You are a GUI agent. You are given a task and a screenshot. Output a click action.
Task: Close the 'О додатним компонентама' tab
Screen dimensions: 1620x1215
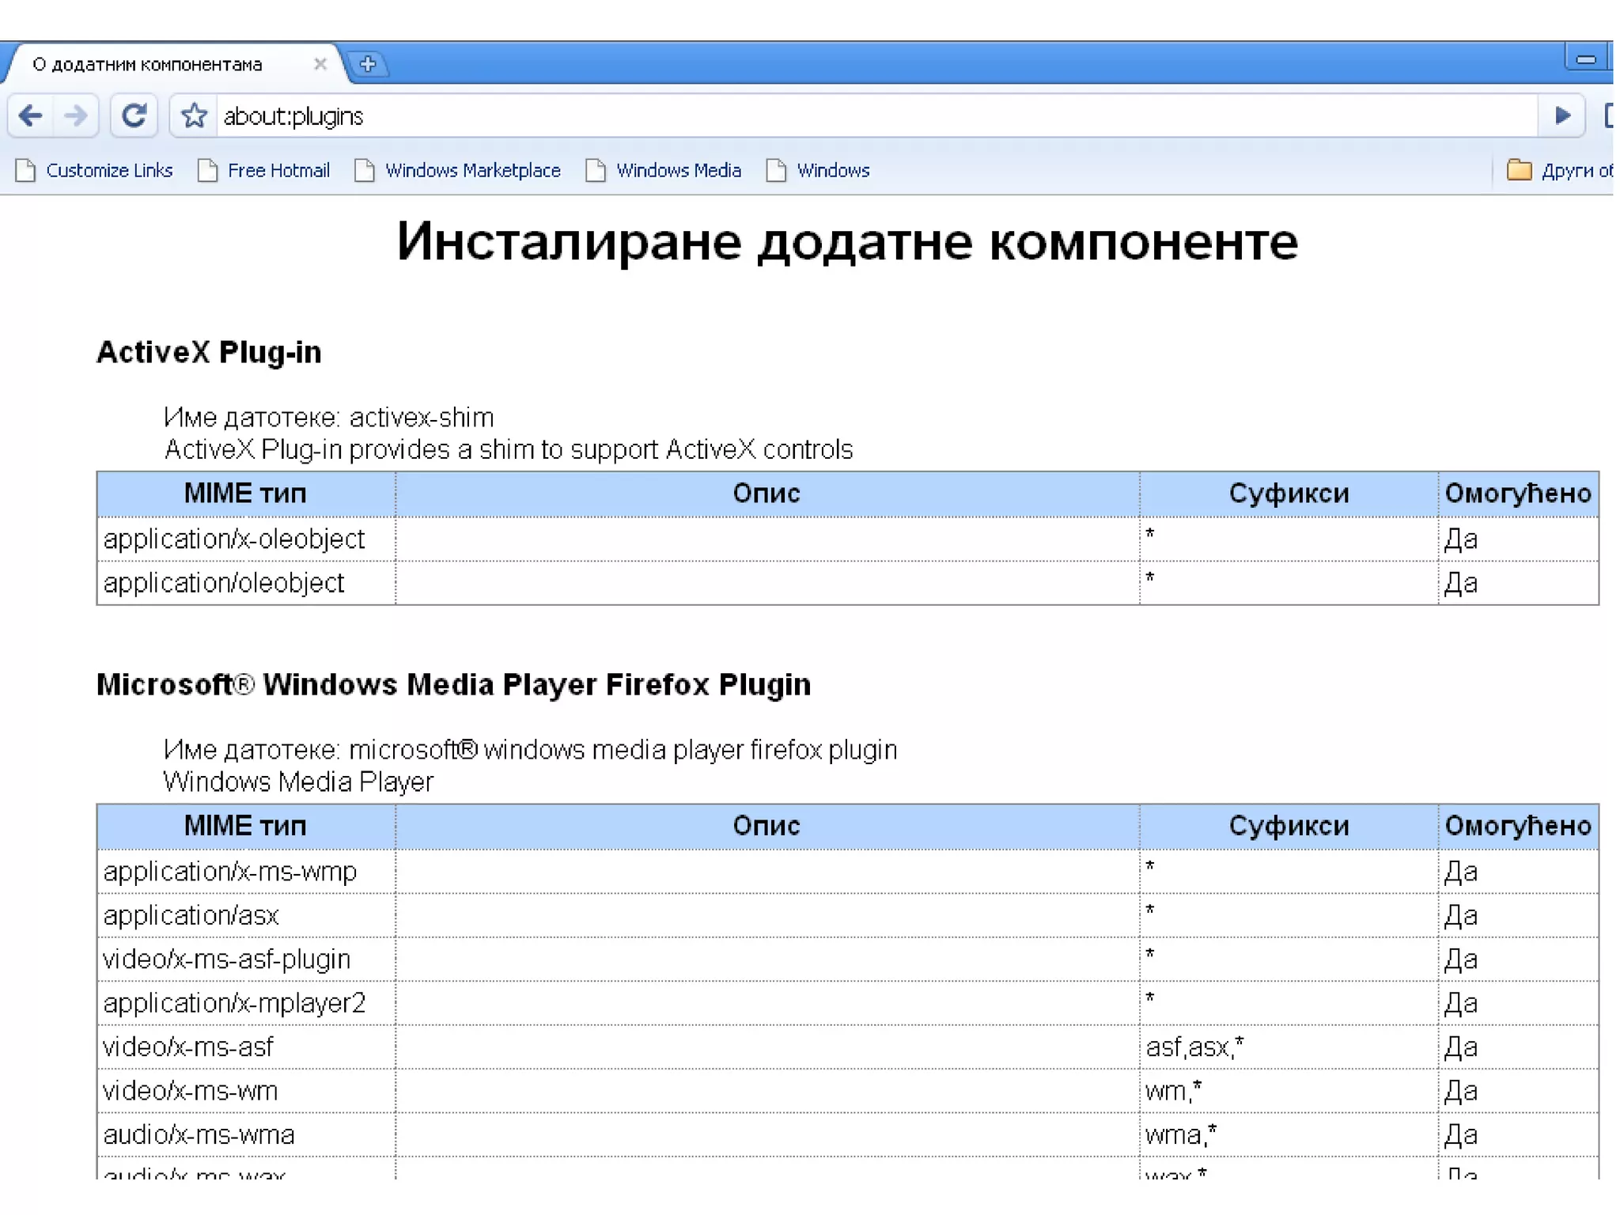point(320,64)
